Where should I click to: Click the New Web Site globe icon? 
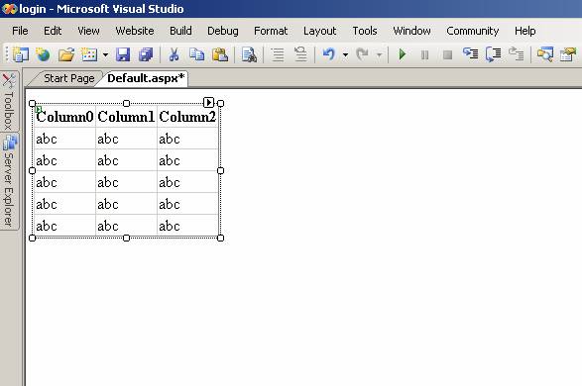(x=43, y=54)
